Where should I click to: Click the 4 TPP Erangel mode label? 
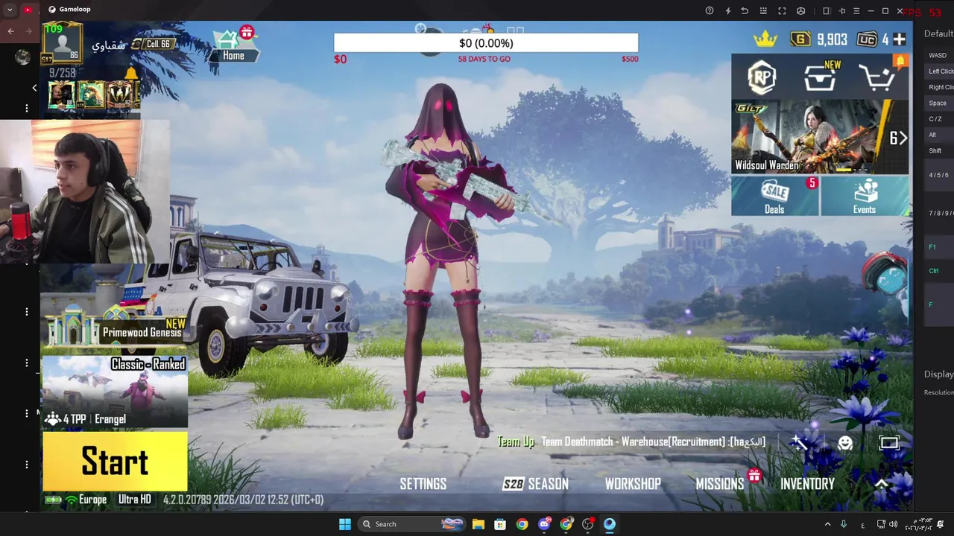pyautogui.click(x=85, y=419)
